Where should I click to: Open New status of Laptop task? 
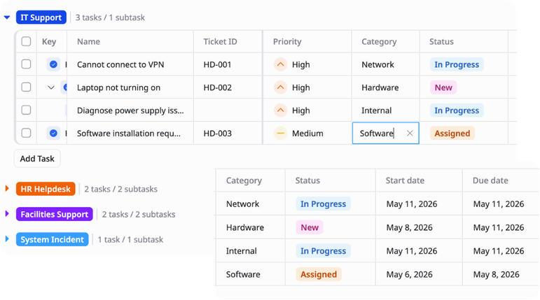click(x=443, y=87)
